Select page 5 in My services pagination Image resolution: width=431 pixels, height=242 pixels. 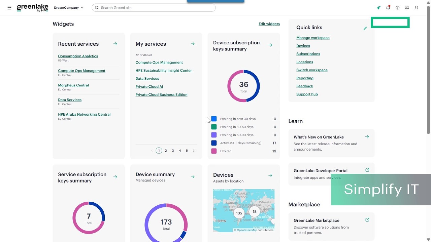tap(187, 151)
